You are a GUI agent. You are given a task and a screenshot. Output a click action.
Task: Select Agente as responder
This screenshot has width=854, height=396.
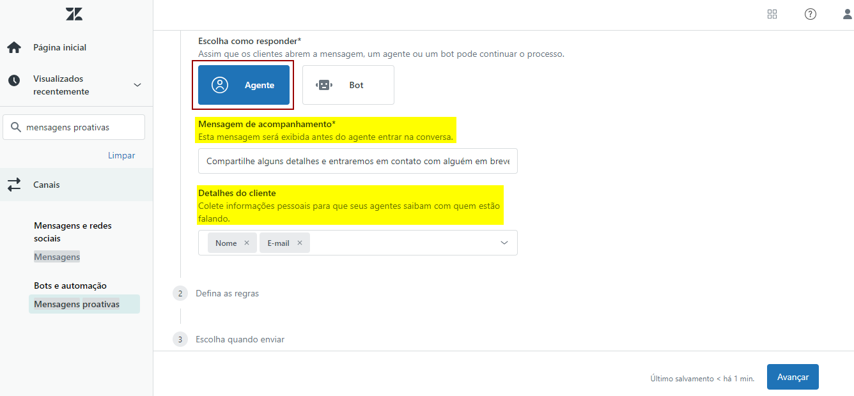(244, 85)
